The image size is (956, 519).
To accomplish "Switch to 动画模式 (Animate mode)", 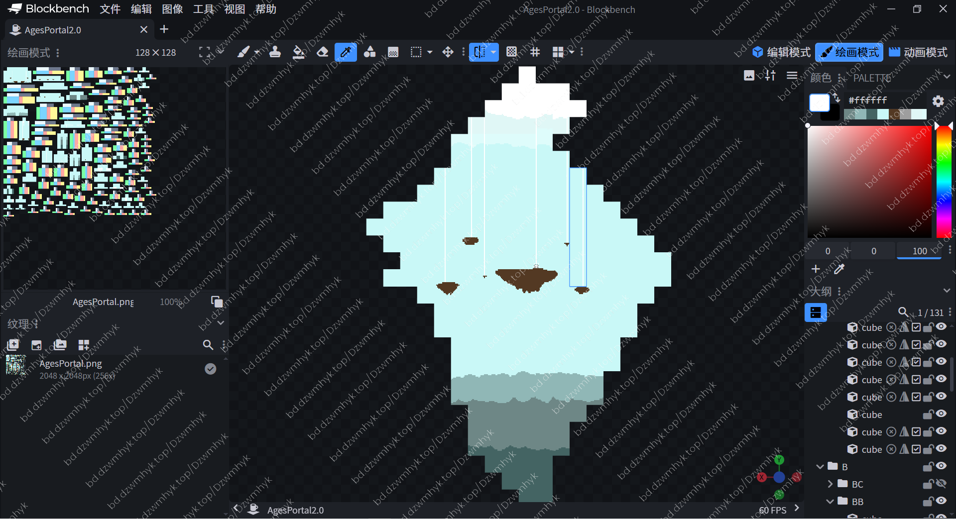I will (918, 52).
